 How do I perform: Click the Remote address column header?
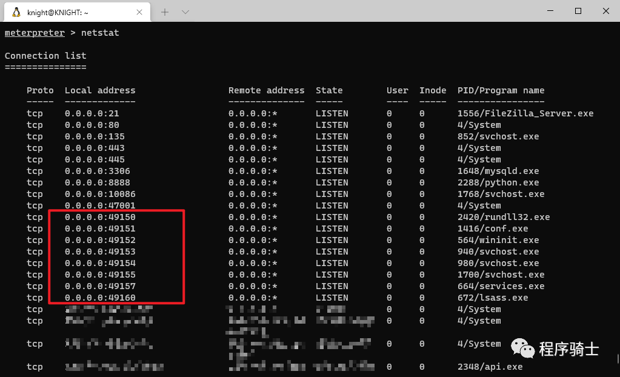[x=267, y=90]
